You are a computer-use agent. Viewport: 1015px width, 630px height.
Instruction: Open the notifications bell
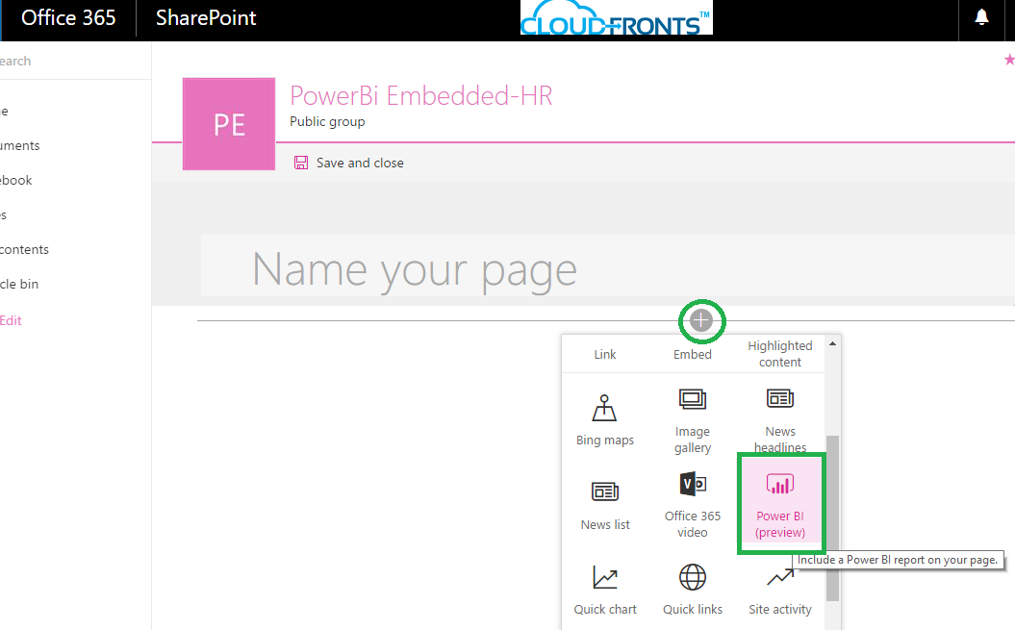tap(981, 17)
